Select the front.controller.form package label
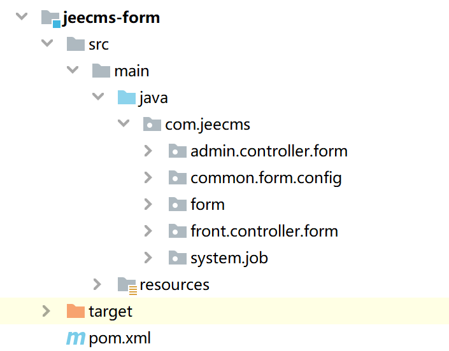449x351 pixels. pos(264,231)
